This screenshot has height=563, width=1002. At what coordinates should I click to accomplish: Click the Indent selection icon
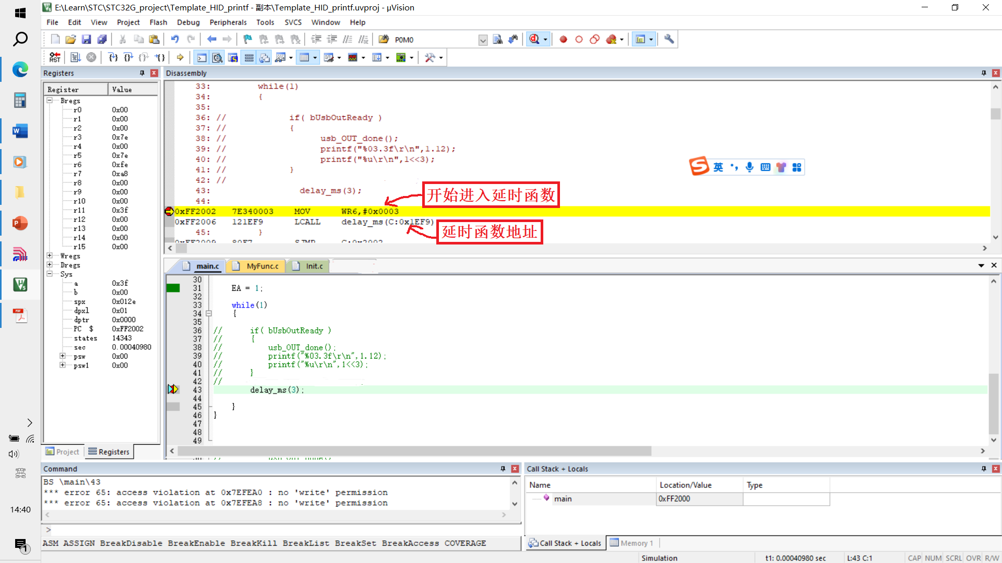[x=316, y=39]
